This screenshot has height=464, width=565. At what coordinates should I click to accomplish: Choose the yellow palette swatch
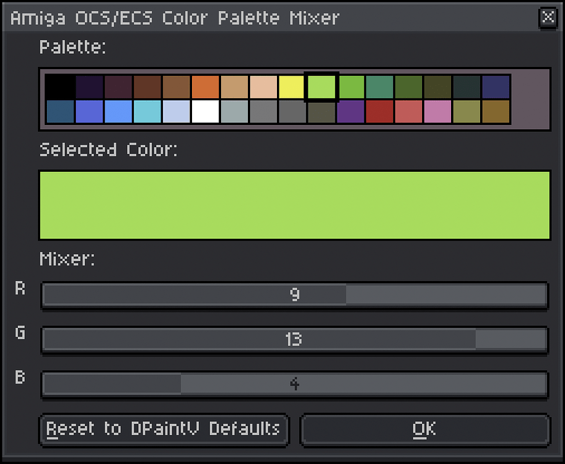tap(292, 87)
